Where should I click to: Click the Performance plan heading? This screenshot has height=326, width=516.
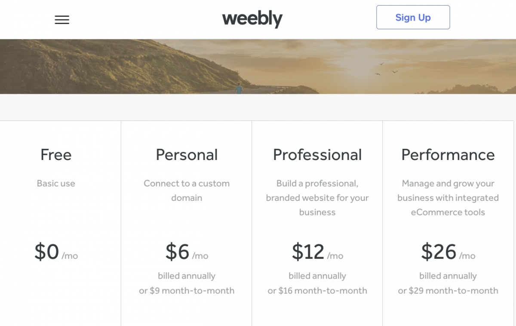tap(448, 155)
